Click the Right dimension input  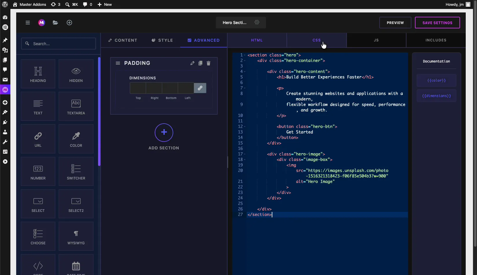tap(154, 88)
